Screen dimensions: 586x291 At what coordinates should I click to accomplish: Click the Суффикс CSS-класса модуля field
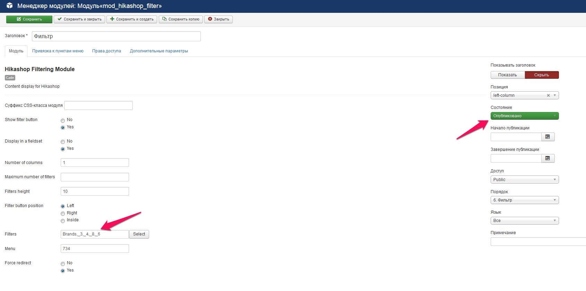(98, 105)
